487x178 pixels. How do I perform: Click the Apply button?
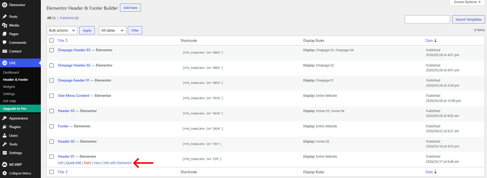pyautogui.click(x=87, y=30)
